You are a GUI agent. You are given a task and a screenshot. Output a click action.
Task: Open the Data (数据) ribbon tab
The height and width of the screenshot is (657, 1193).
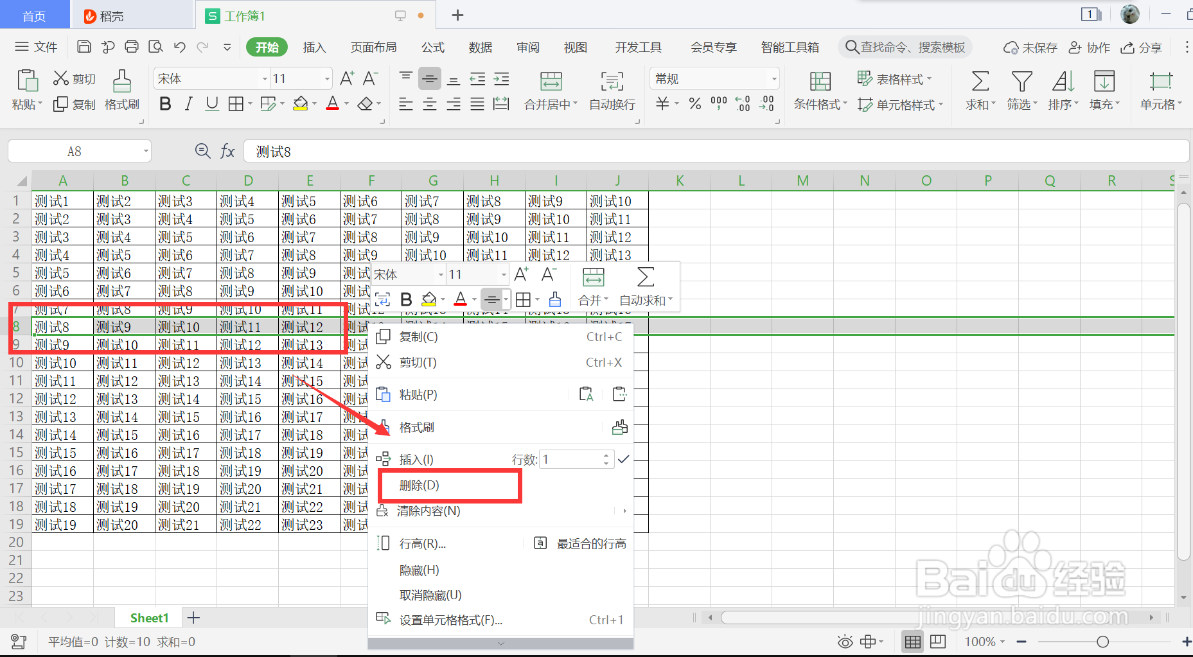(481, 47)
